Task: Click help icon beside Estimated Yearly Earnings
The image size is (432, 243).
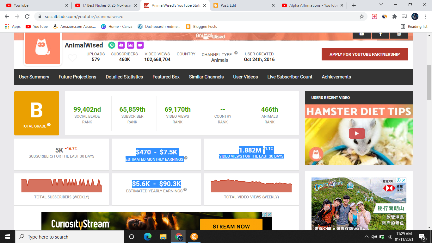Action: 185,190
